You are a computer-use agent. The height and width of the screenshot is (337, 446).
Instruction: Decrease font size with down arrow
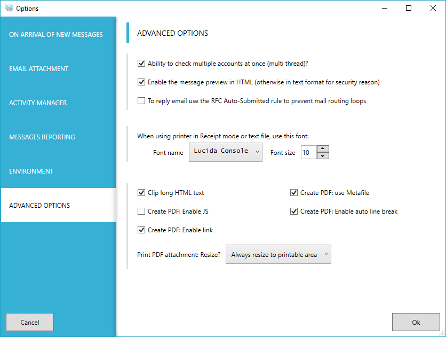pyautogui.click(x=323, y=156)
